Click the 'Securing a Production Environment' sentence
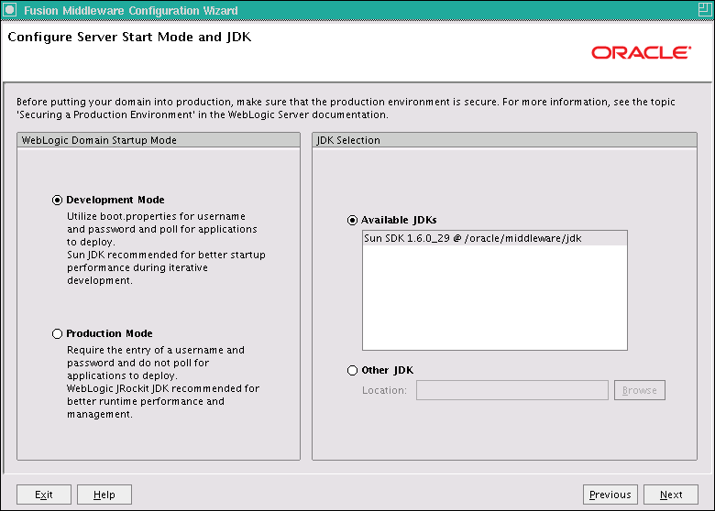This screenshot has width=715, height=511. [x=203, y=114]
